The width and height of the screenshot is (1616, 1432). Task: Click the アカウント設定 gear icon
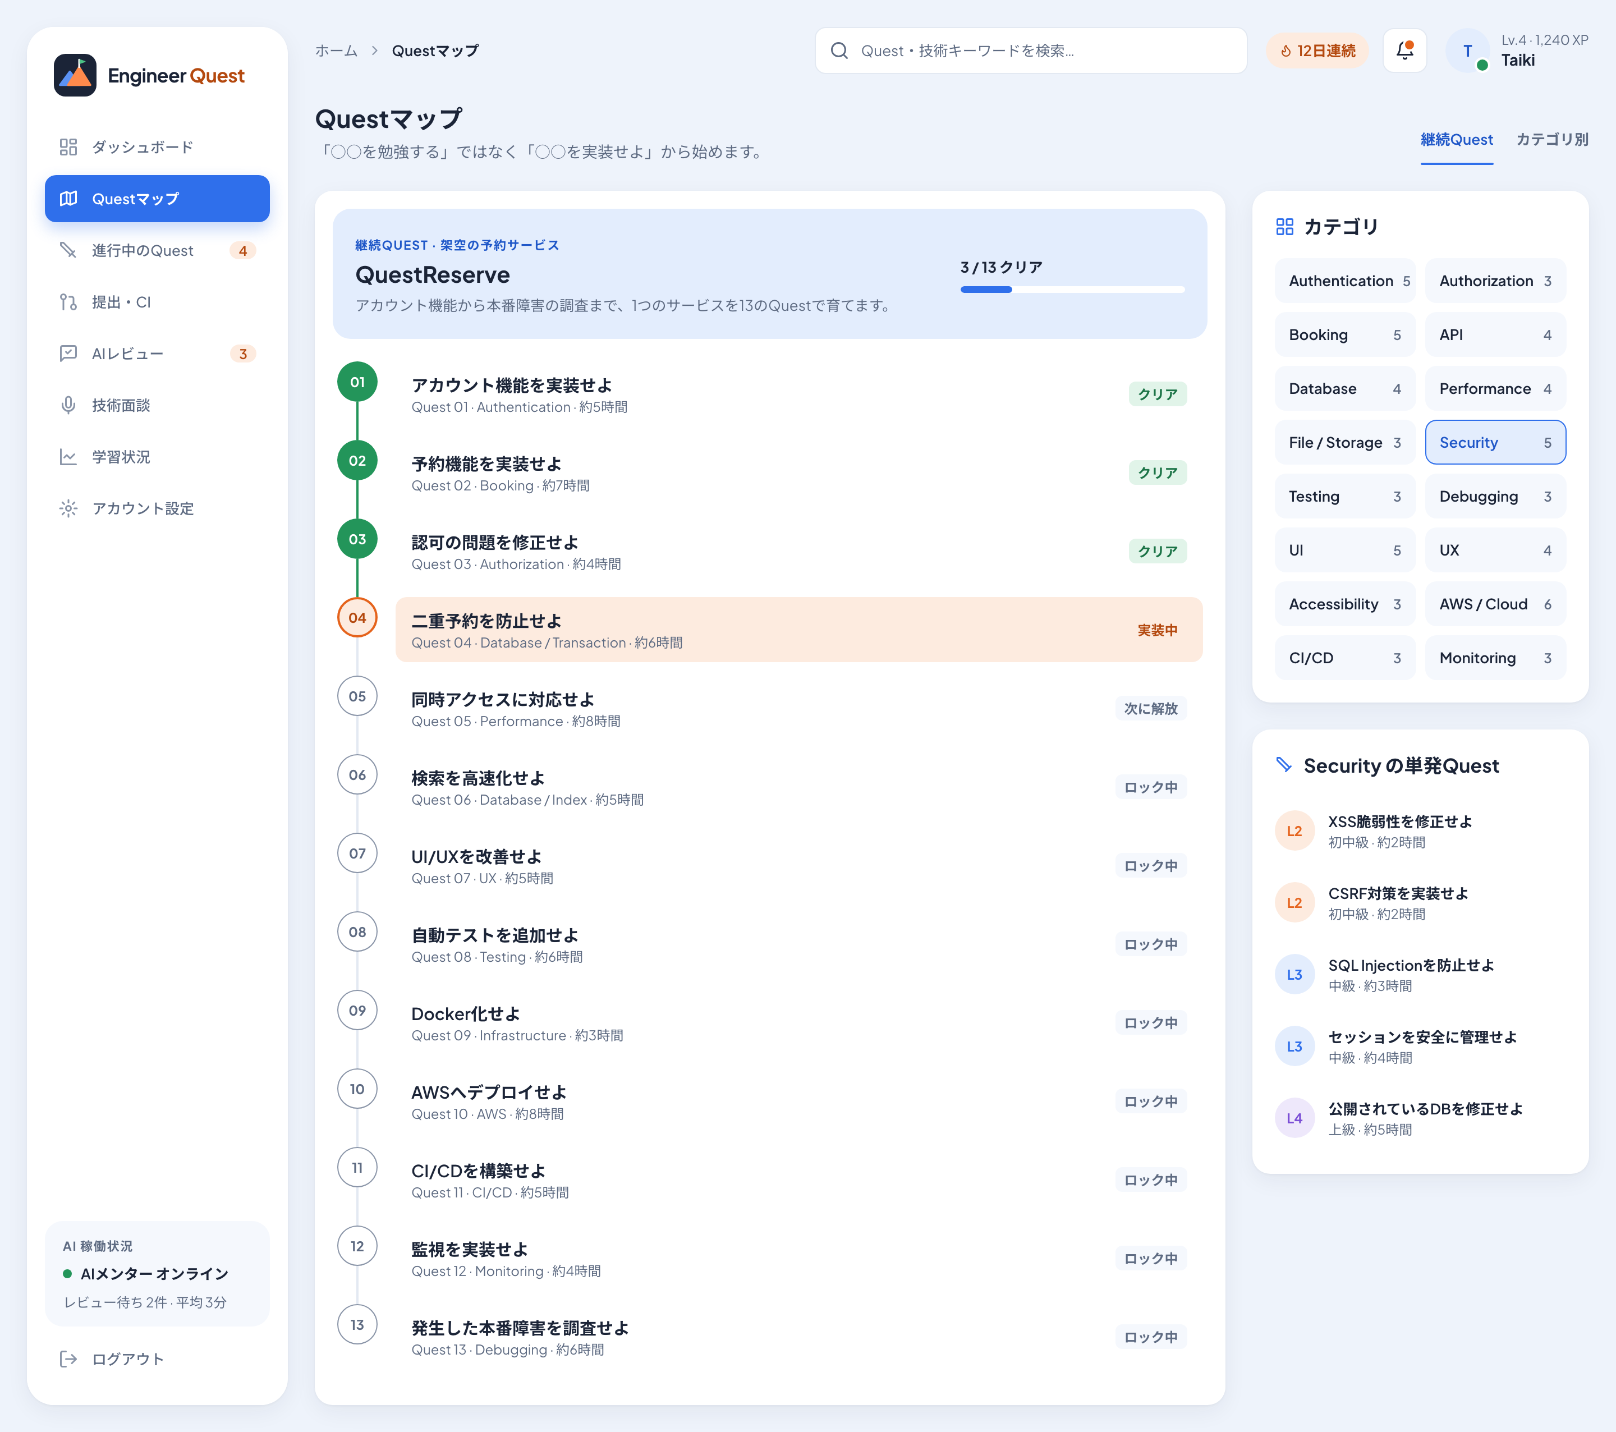[x=68, y=508]
